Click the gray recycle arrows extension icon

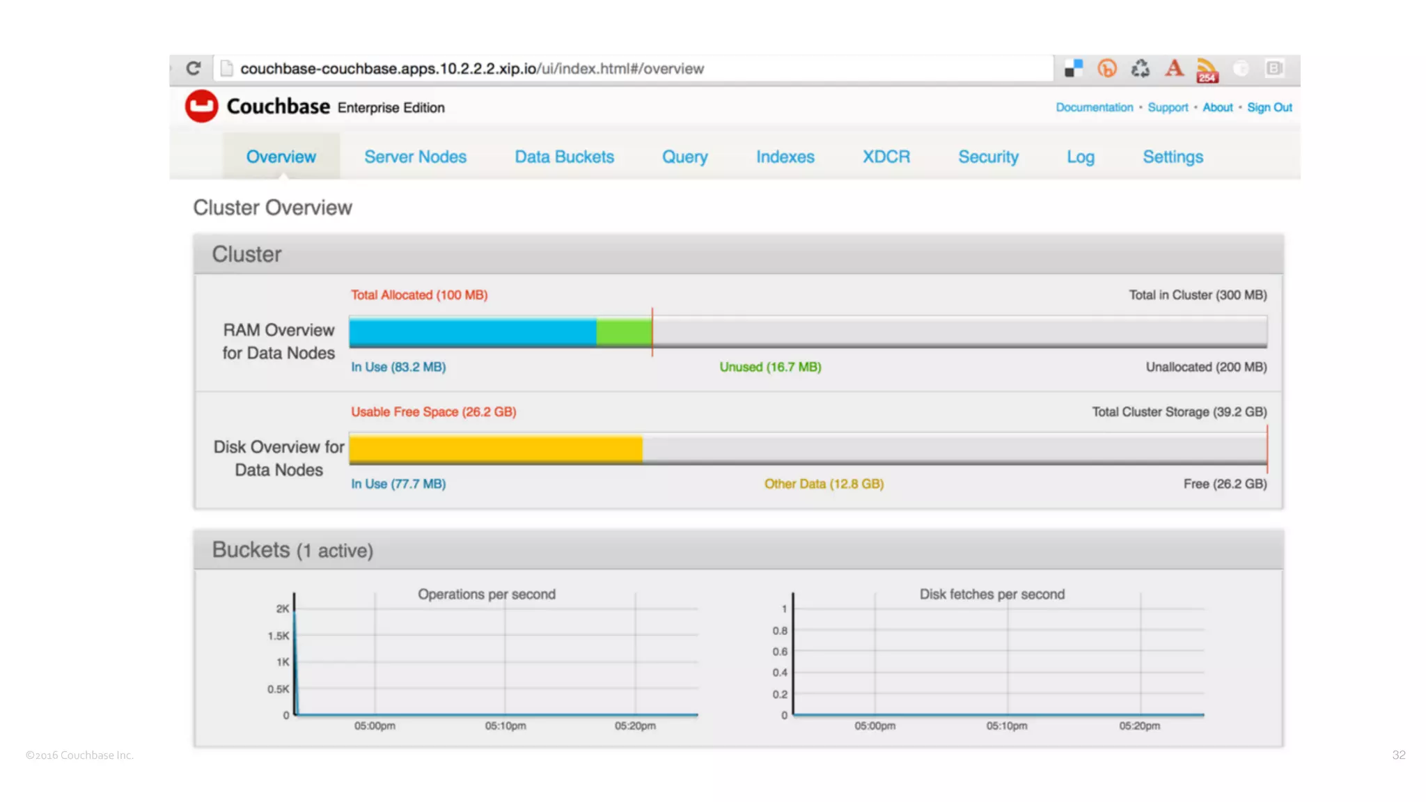click(x=1140, y=68)
